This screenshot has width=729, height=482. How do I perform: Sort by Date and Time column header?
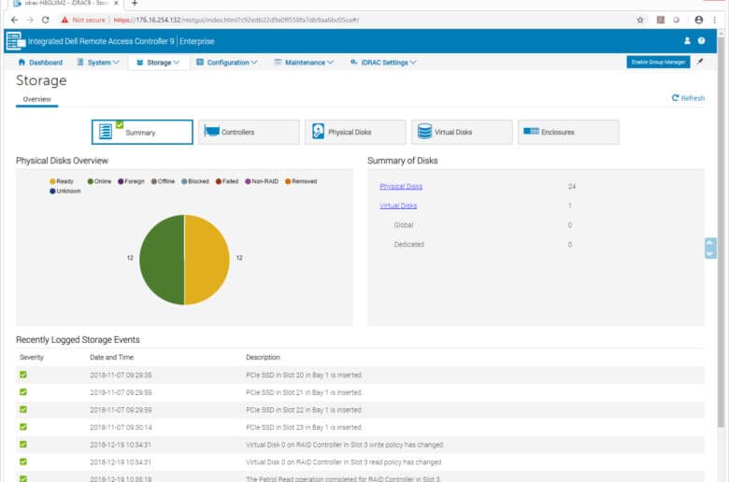click(x=111, y=357)
